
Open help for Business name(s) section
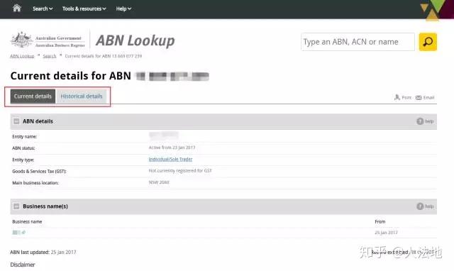pyautogui.click(x=425, y=206)
